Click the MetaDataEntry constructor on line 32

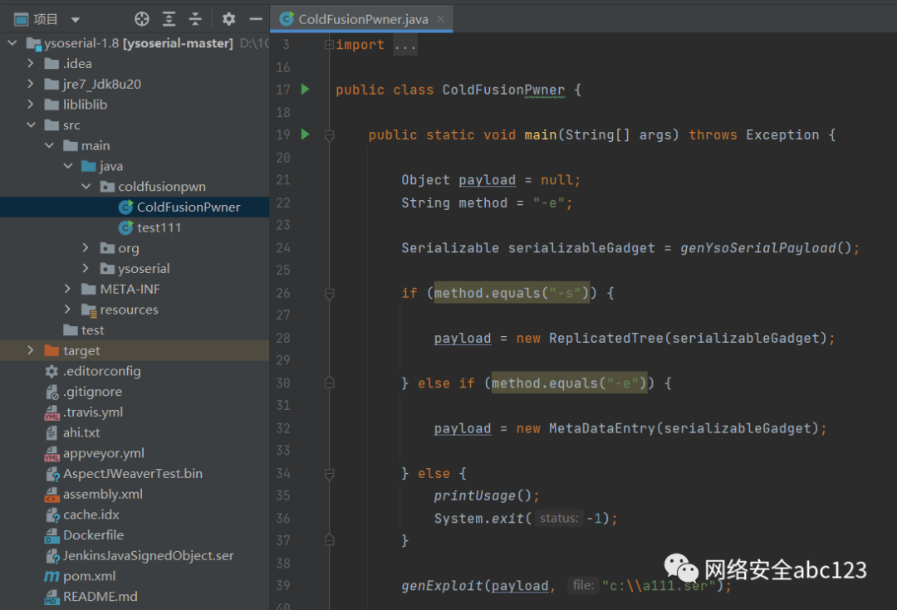tap(602, 428)
